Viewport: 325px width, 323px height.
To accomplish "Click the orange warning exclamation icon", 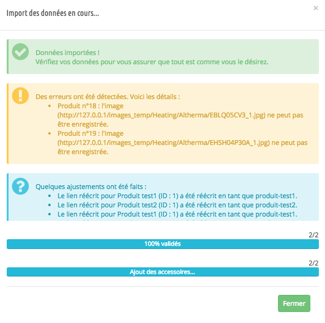I will coord(20,95).
